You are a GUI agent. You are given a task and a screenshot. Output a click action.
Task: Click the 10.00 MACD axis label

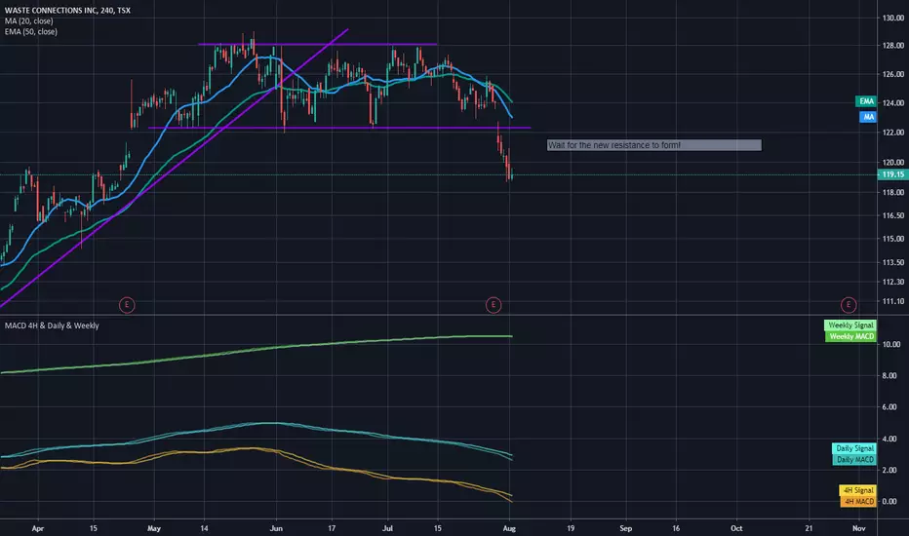[891, 344]
